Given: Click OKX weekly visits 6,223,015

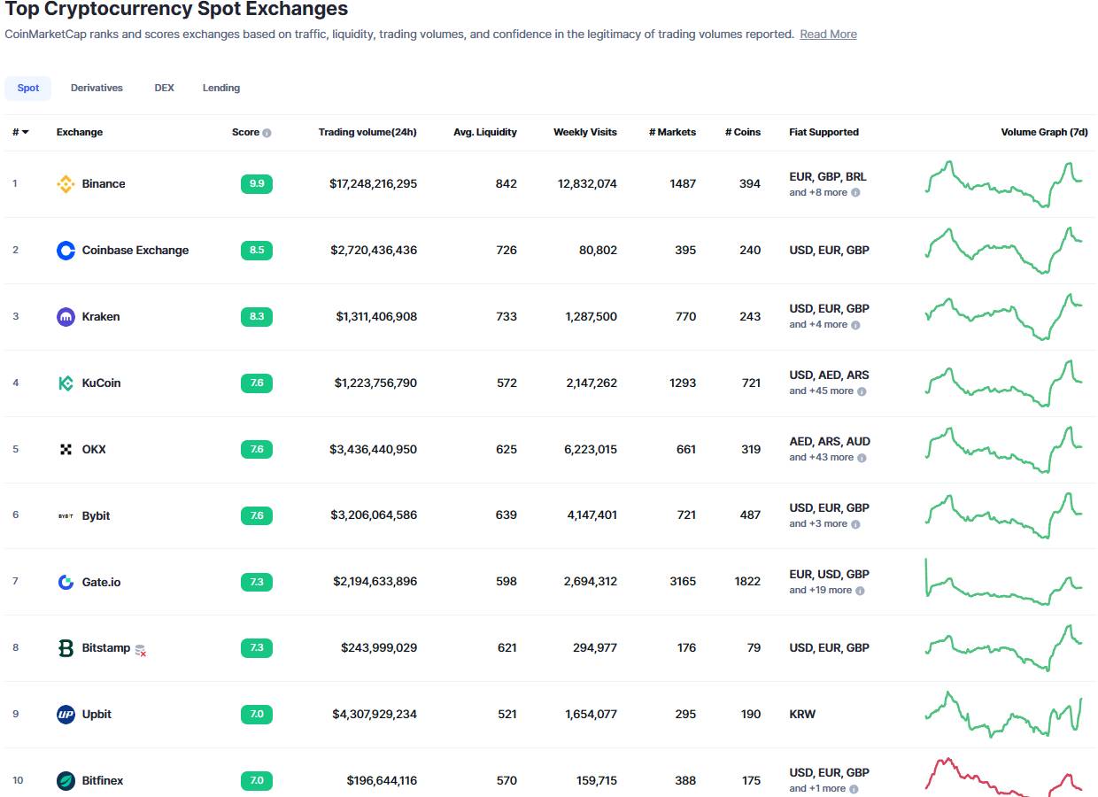Looking at the screenshot, I should [591, 450].
